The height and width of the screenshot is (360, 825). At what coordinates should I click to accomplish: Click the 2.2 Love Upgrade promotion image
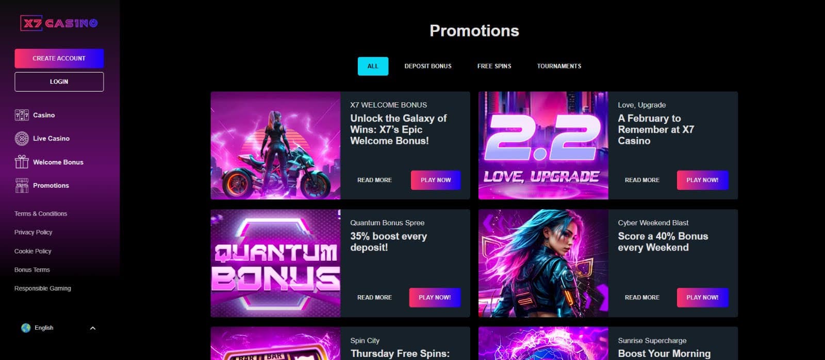pyautogui.click(x=543, y=146)
